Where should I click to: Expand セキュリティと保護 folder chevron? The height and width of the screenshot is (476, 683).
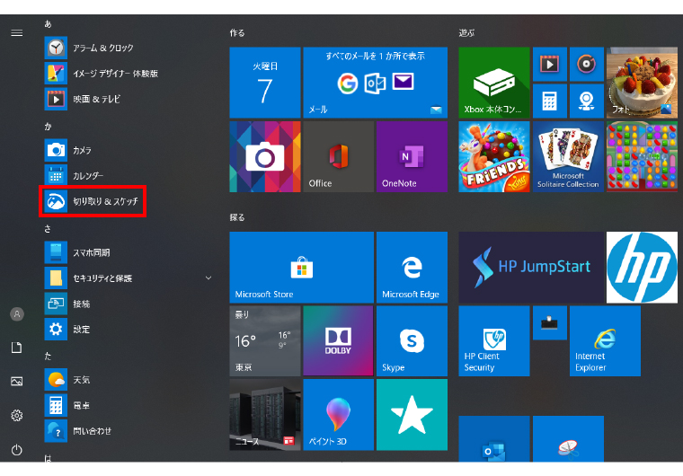pos(208,278)
